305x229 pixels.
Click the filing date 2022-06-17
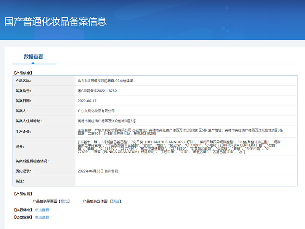(x=87, y=101)
